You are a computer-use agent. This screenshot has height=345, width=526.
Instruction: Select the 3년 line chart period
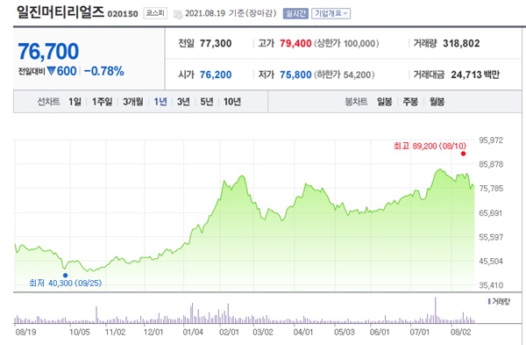pyautogui.click(x=183, y=102)
